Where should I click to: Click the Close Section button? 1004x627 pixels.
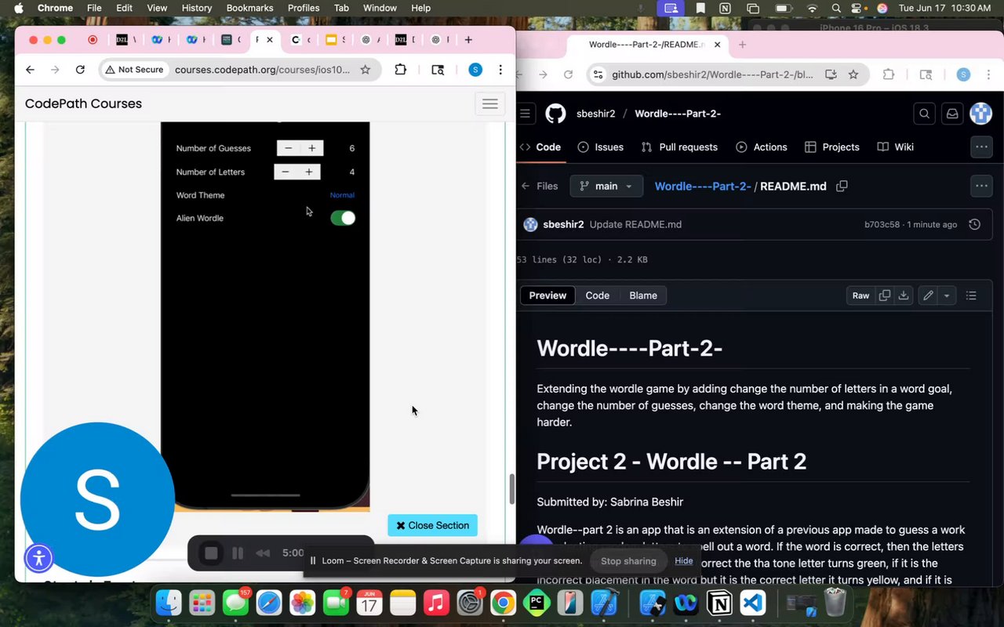pos(433,525)
